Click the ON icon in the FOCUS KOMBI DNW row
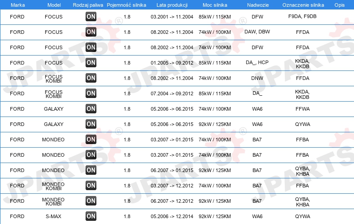Image resolution: width=354 pixels, height=224 pixels. [91, 78]
